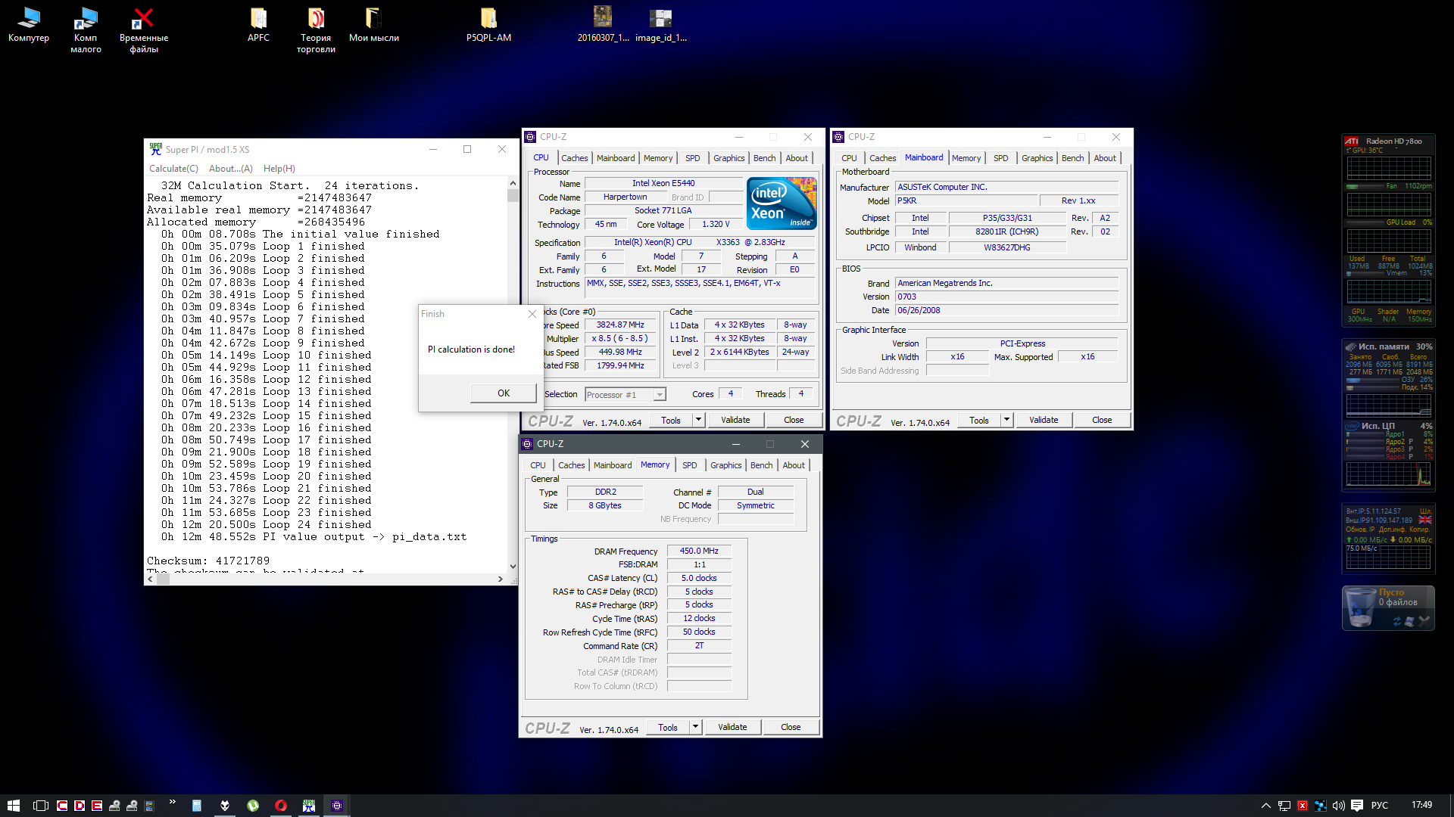Screen dimensions: 1454x817
Task: Switch to CPU-Z taskbar button
Action: click(x=337, y=806)
